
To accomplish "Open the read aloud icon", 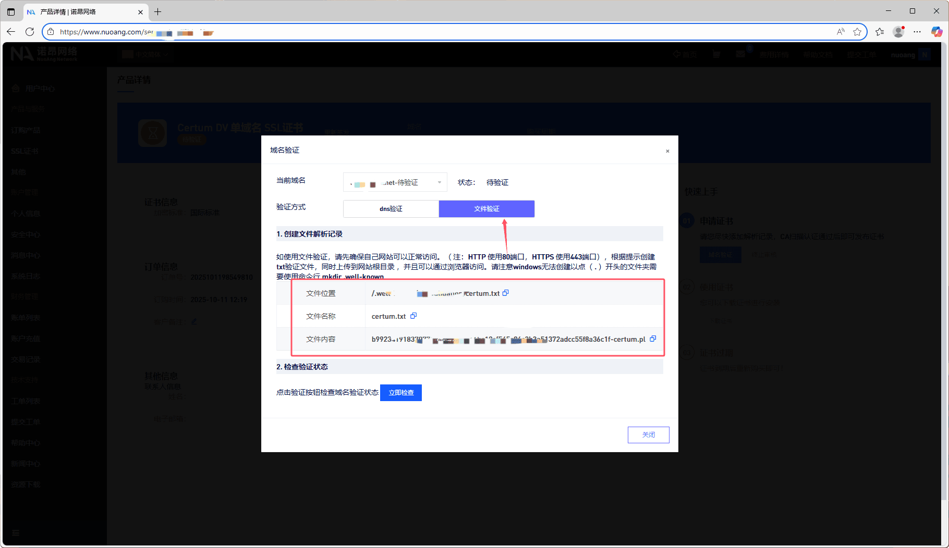I will [x=841, y=32].
